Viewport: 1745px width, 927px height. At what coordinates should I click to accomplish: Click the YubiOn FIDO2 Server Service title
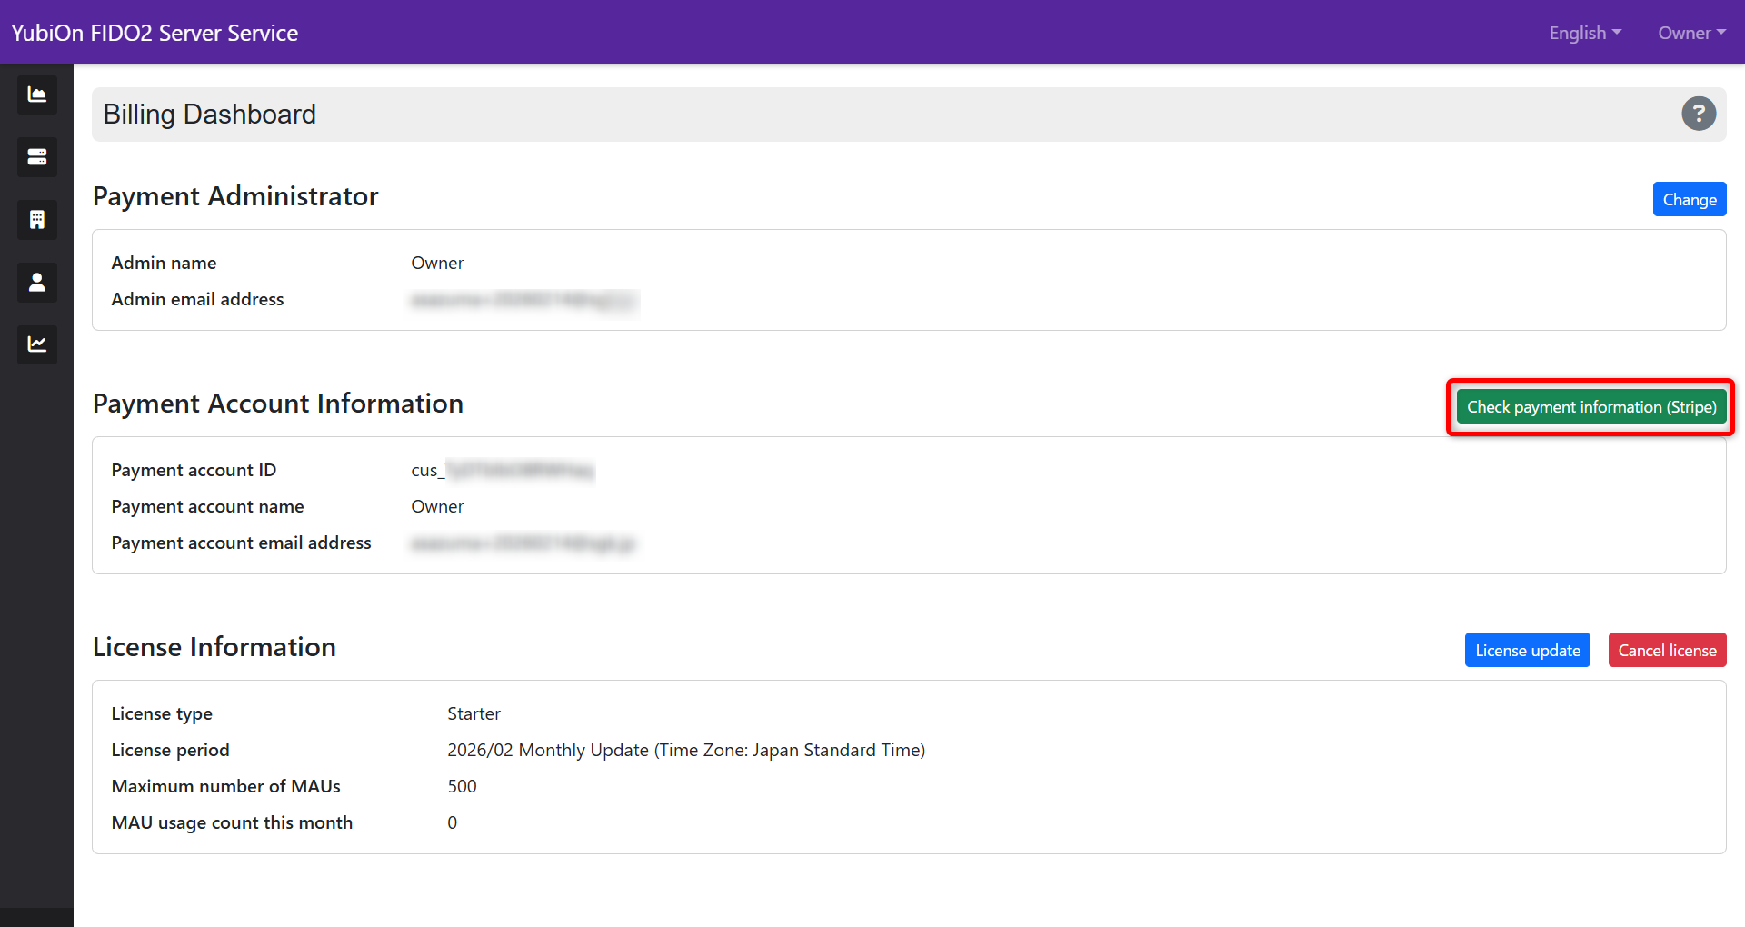pyautogui.click(x=155, y=33)
